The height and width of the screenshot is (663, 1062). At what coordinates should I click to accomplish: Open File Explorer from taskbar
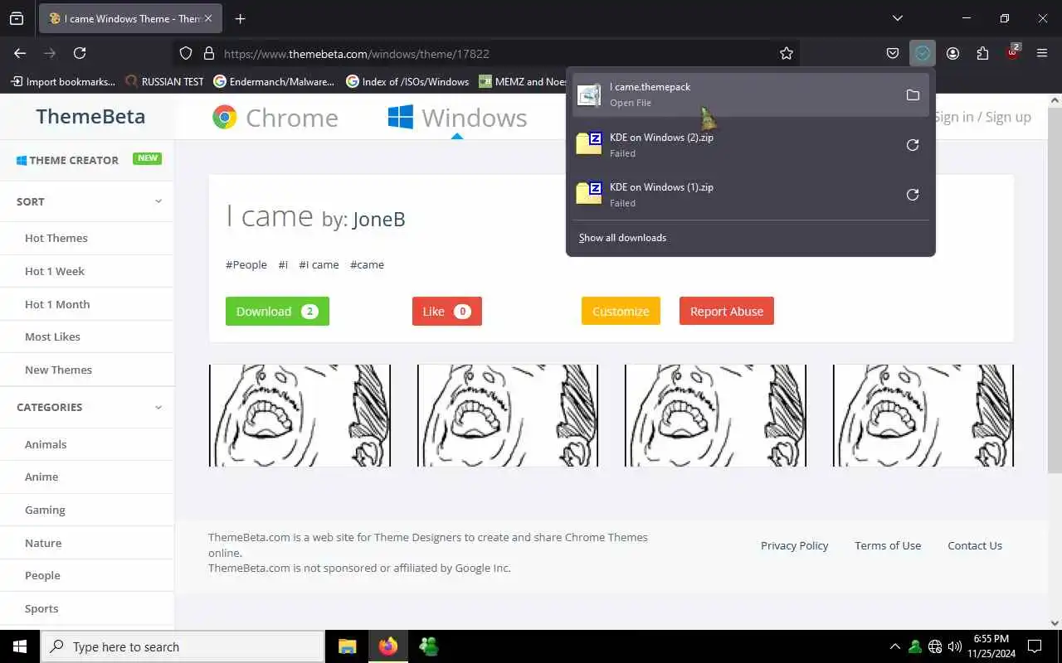pos(347,646)
